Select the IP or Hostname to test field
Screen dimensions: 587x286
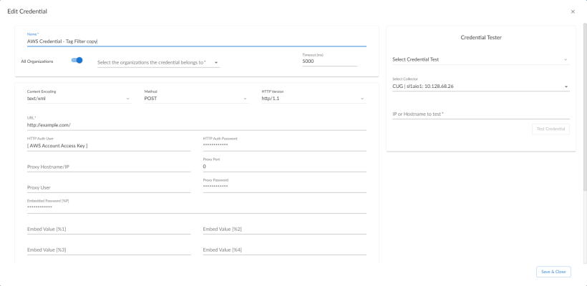[x=480, y=114]
